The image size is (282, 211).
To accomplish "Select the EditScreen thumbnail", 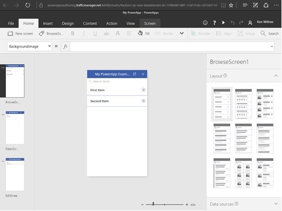I will click(x=15, y=174).
